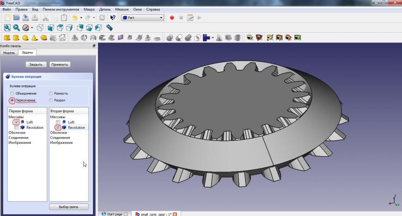Activate the What's This help cursor icon

[113, 18]
